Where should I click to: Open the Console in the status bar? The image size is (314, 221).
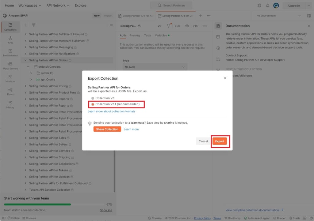[x=29, y=218]
